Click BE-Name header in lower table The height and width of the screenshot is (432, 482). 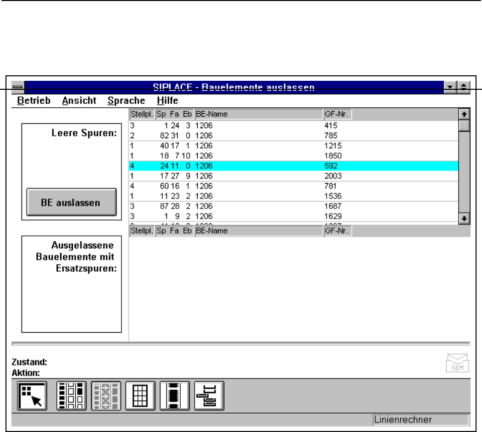tap(259, 231)
